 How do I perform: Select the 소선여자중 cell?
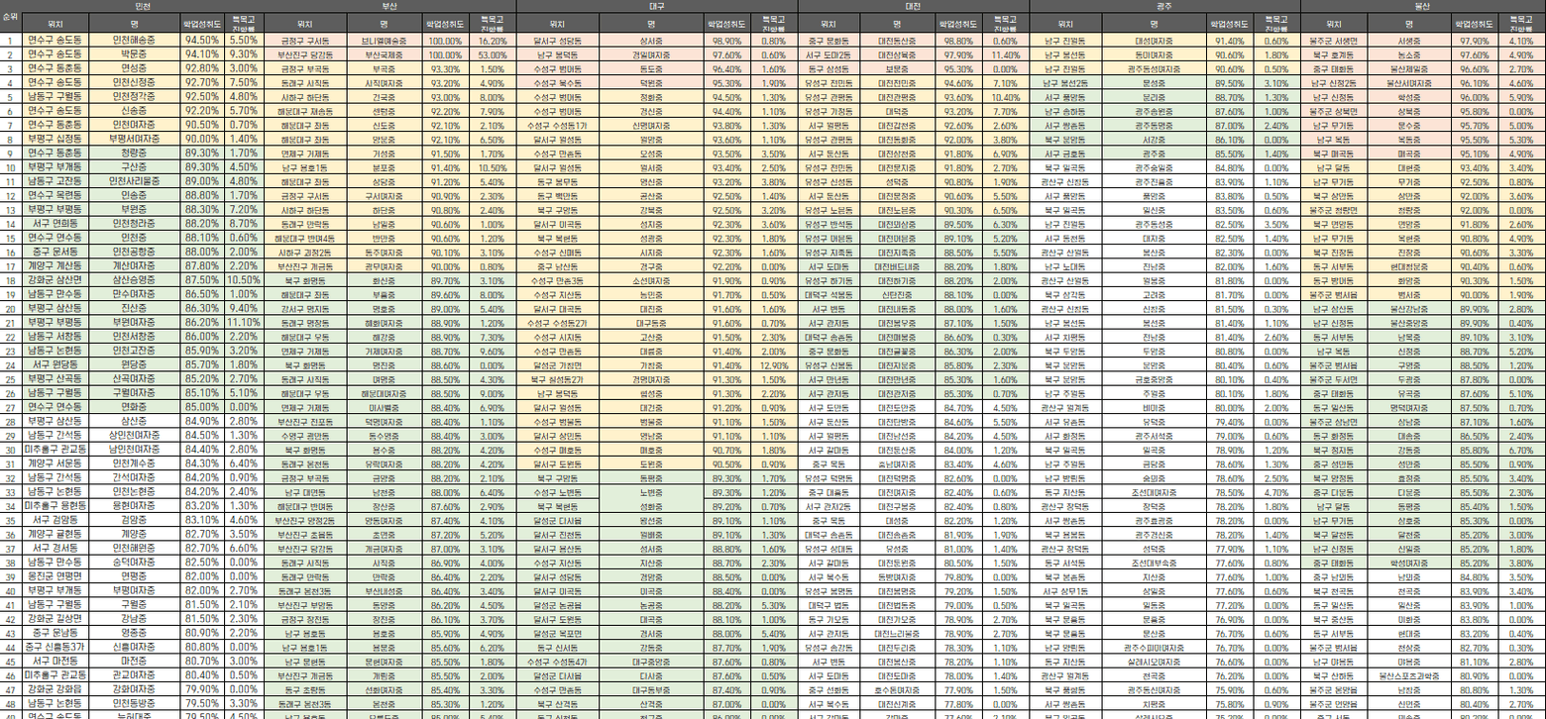tap(651, 280)
